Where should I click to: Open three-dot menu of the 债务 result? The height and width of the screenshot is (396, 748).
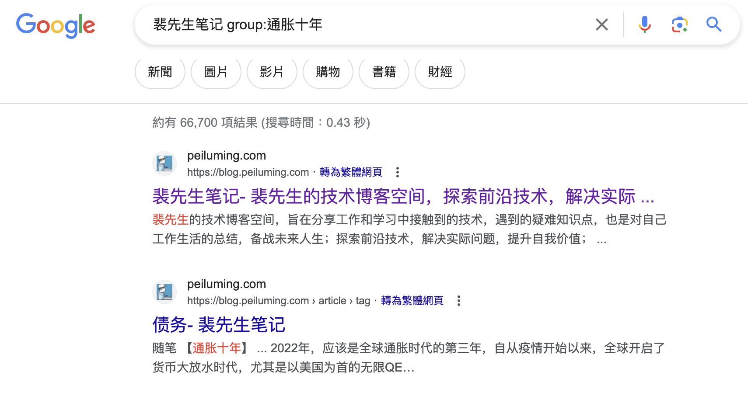click(x=458, y=301)
